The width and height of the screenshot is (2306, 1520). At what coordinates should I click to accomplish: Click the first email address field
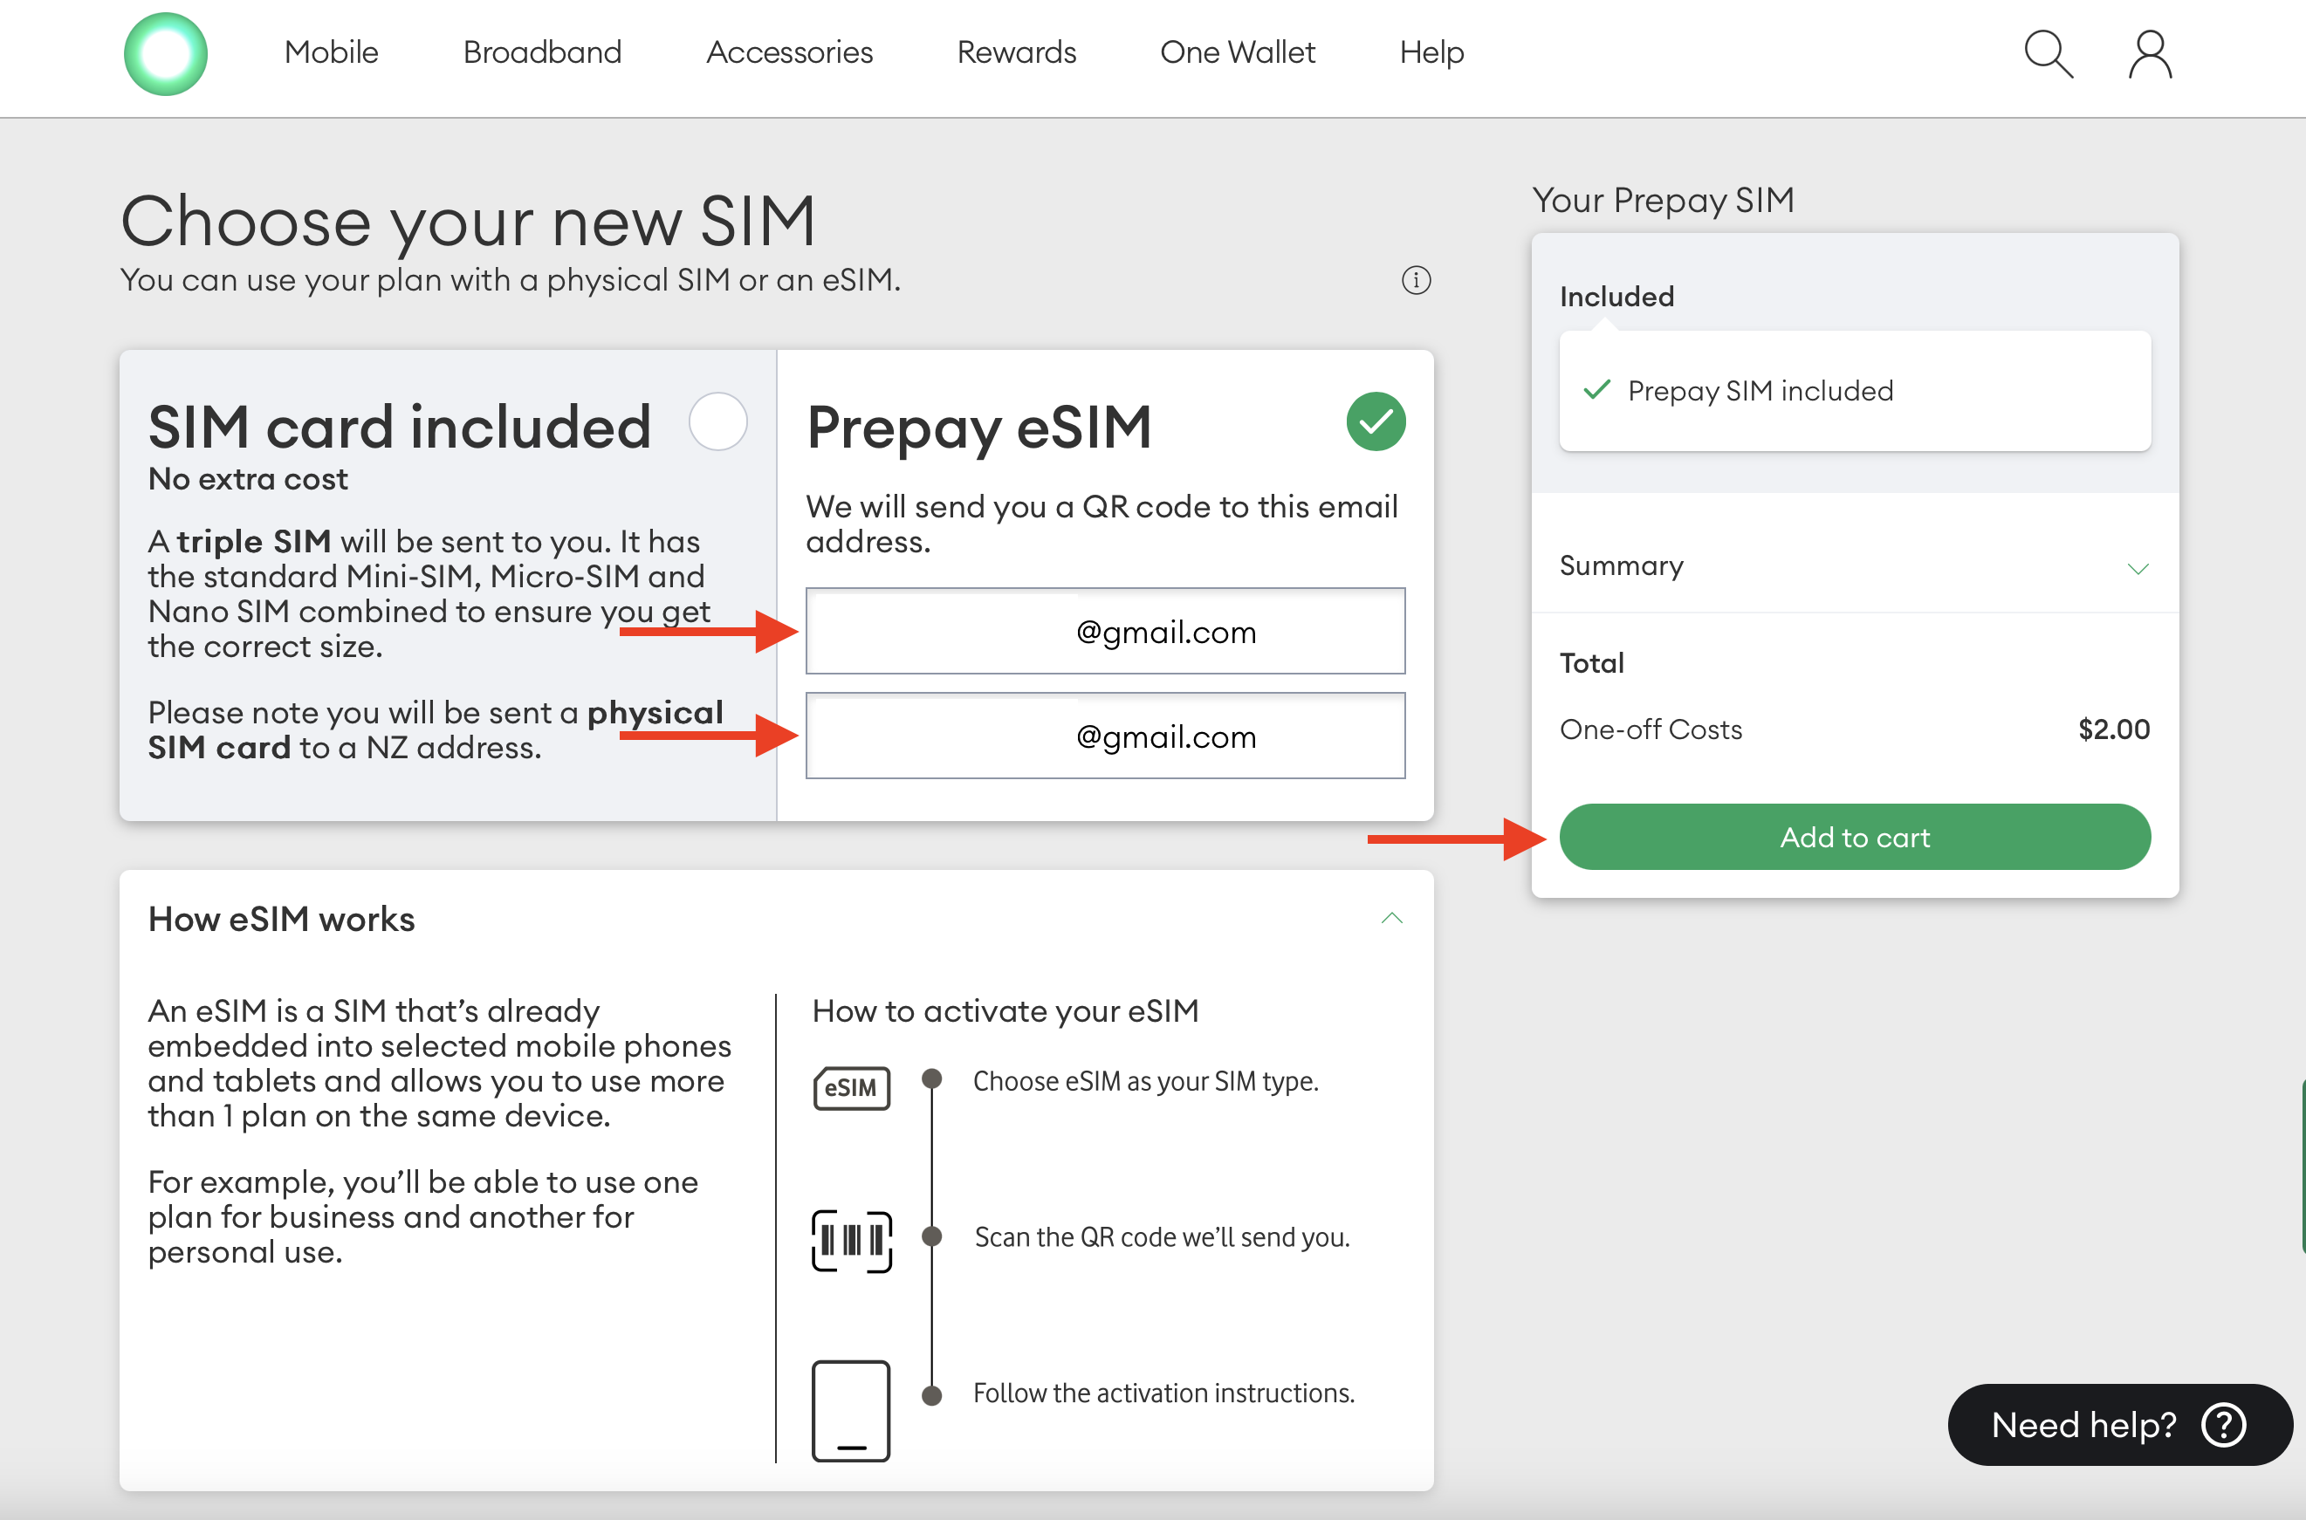1104,631
